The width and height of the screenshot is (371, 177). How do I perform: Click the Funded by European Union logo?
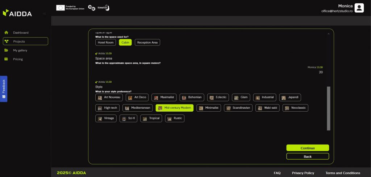tap(70, 8)
